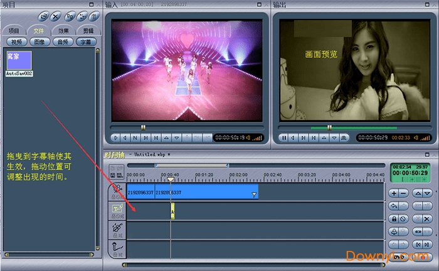
Task: Toggle the link button in timeline tools
Action: (418, 231)
